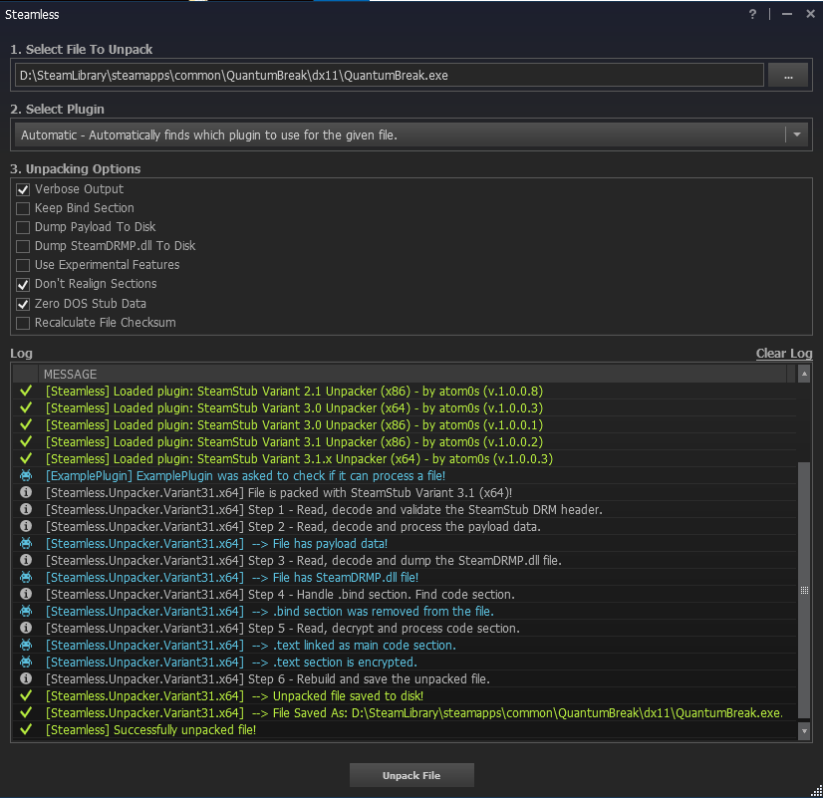Click the info icon beside "Step 1 - Read, decode and validate"

coord(25,509)
